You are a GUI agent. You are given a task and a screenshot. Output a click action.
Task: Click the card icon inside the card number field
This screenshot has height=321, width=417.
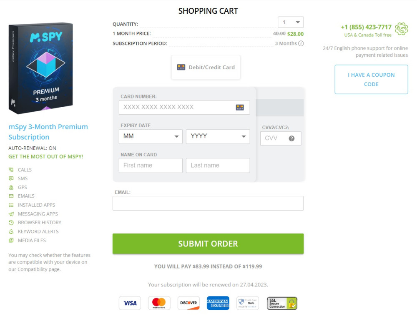(x=240, y=107)
